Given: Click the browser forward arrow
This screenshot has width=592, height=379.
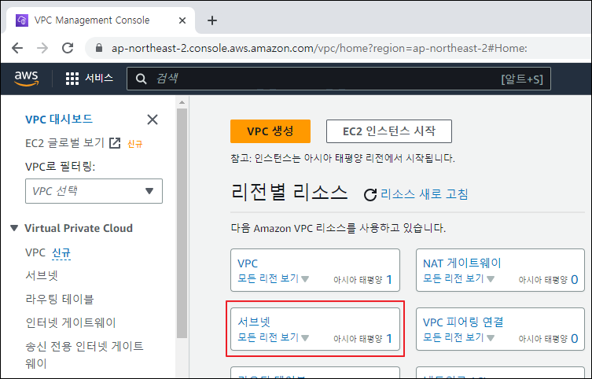Looking at the screenshot, I should [x=42, y=48].
